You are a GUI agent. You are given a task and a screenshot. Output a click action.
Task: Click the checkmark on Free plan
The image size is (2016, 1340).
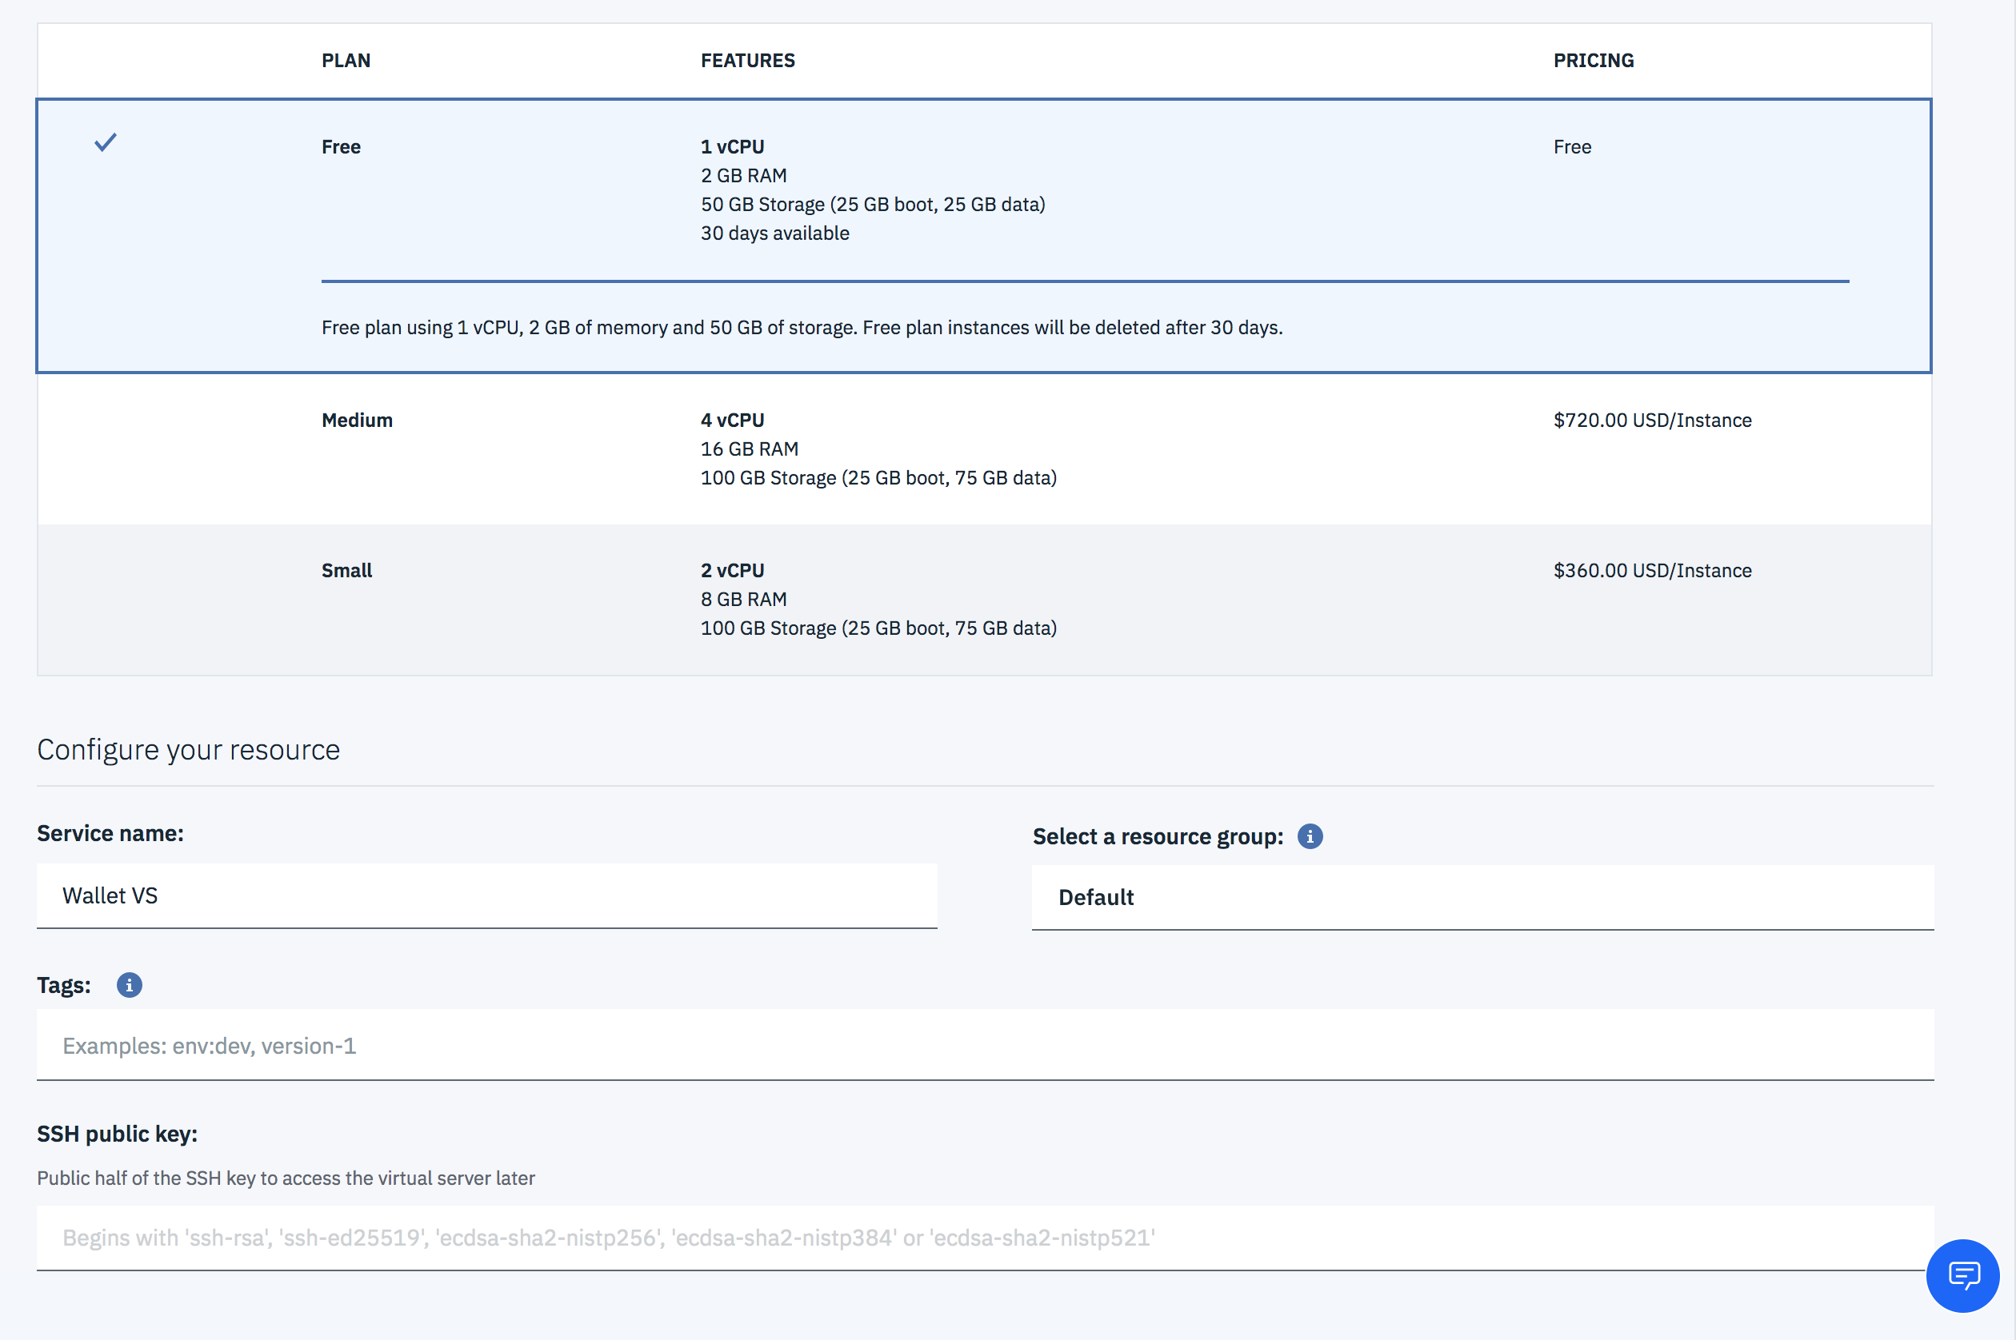point(105,142)
